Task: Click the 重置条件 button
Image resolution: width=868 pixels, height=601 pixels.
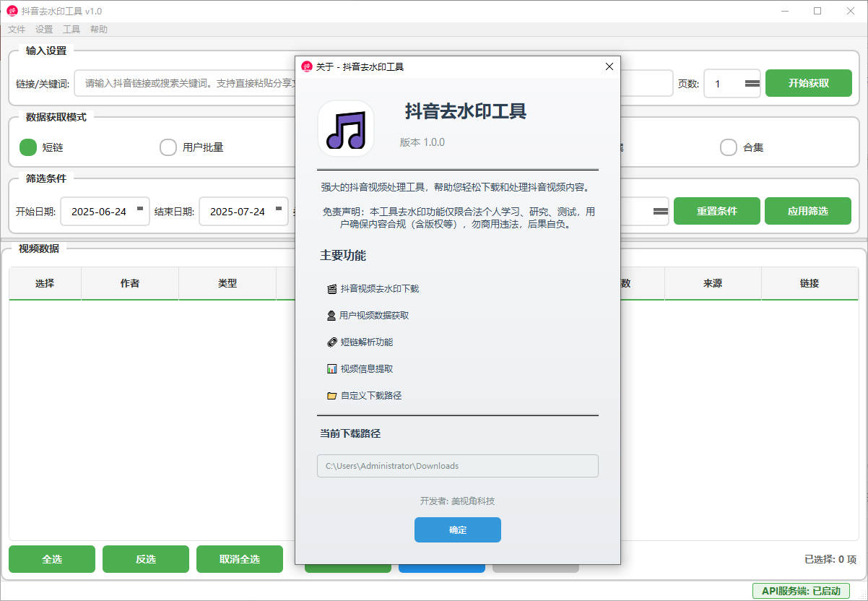Action: pos(717,211)
